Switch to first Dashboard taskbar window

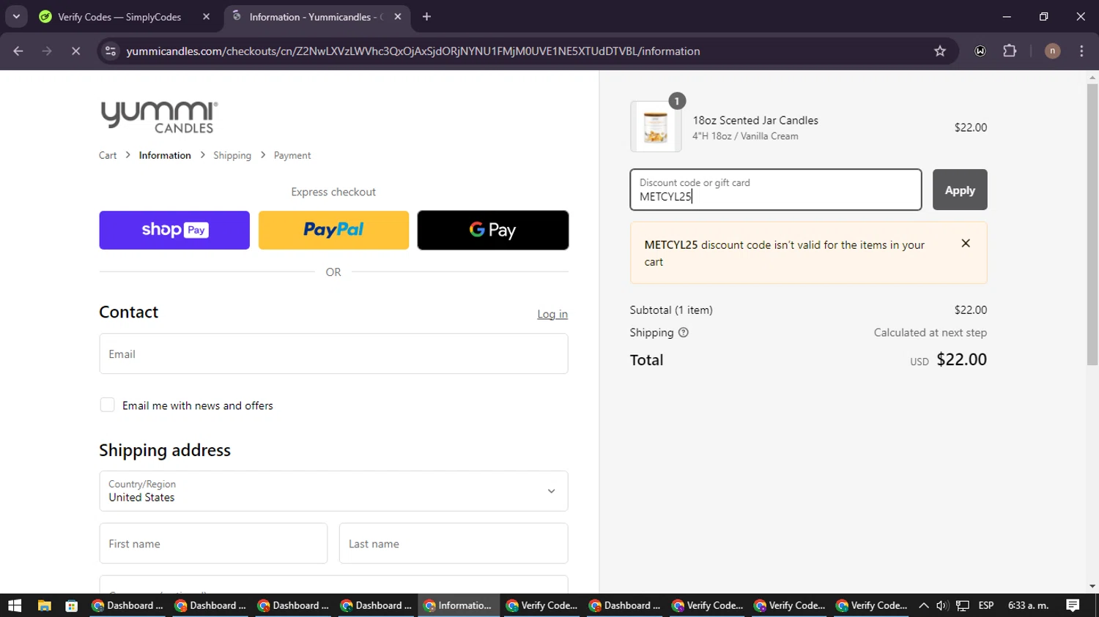pos(128,605)
